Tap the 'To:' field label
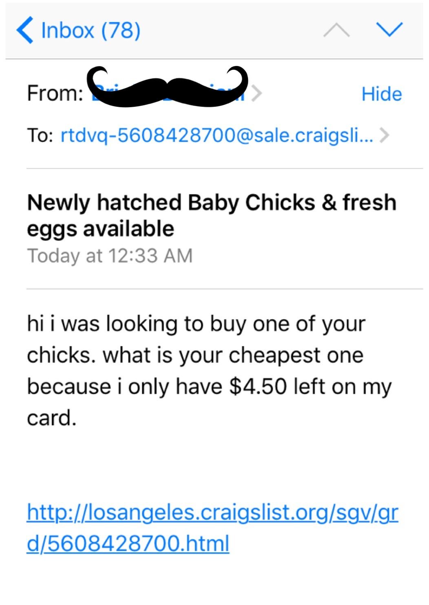The height and width of the screenshot is (605, 429). click(40, 135)
